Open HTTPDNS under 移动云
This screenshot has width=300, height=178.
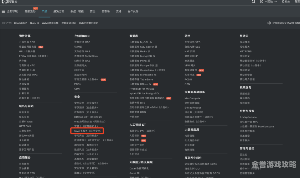click(245, 51)
